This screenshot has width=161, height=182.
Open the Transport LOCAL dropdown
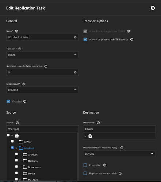pyautogui.click(x=42, y=55)
